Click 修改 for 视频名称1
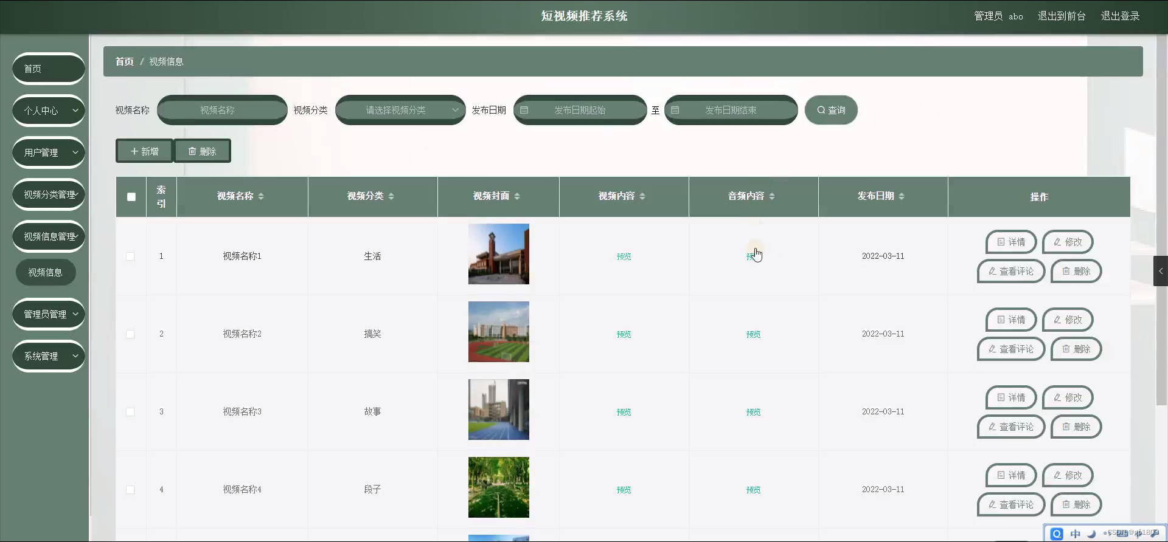Screen dimensions: 1168x542 tap(1068, 242)
